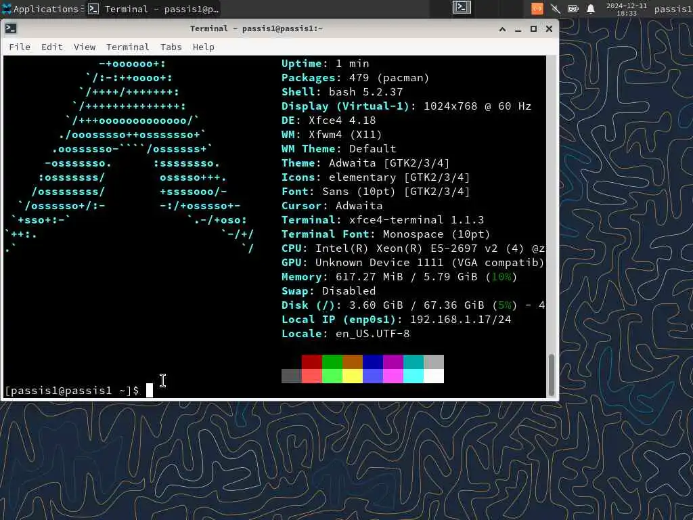
Task: Click the dark green color block
Action: [x=332, y=362]
